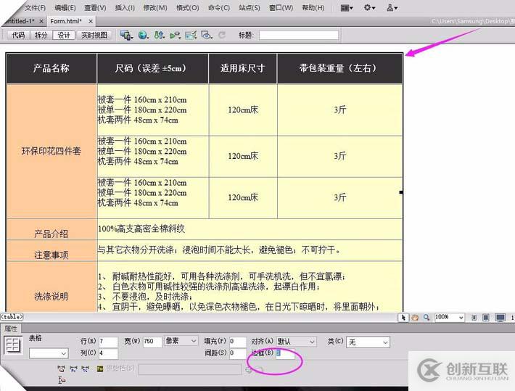Image resolution: width=515 pixels, height=391 pixels.
Task: Open the 像素 width unit dropdown
Action: pos(181,342)
